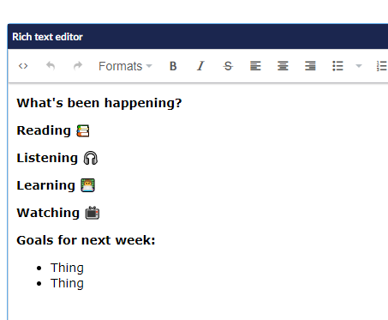388x320 pixels.
Task: Click the undo arrow icon
Action: pyautogui.click(x=51, y=66)
